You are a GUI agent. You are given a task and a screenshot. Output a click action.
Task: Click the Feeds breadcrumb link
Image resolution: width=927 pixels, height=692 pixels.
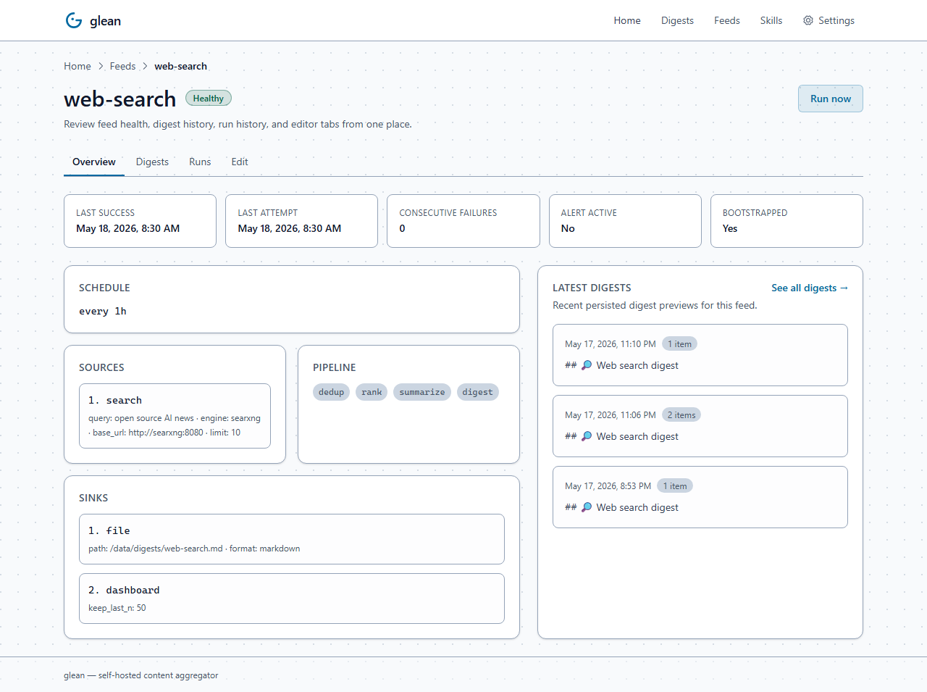(x=122, y=66)
